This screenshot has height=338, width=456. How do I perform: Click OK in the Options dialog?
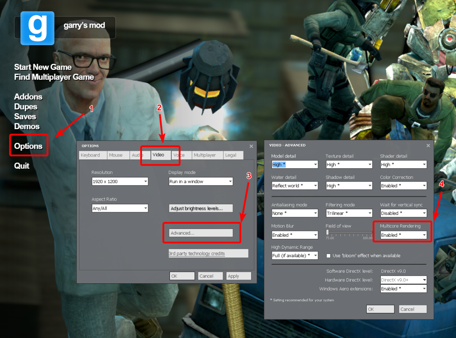(x=182, y=276)
